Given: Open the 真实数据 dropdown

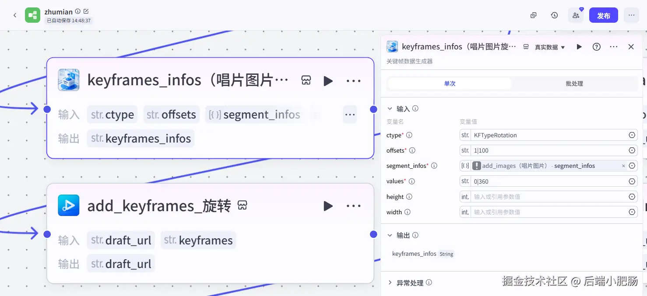Looking at the screenshot, I should [550, 47].
